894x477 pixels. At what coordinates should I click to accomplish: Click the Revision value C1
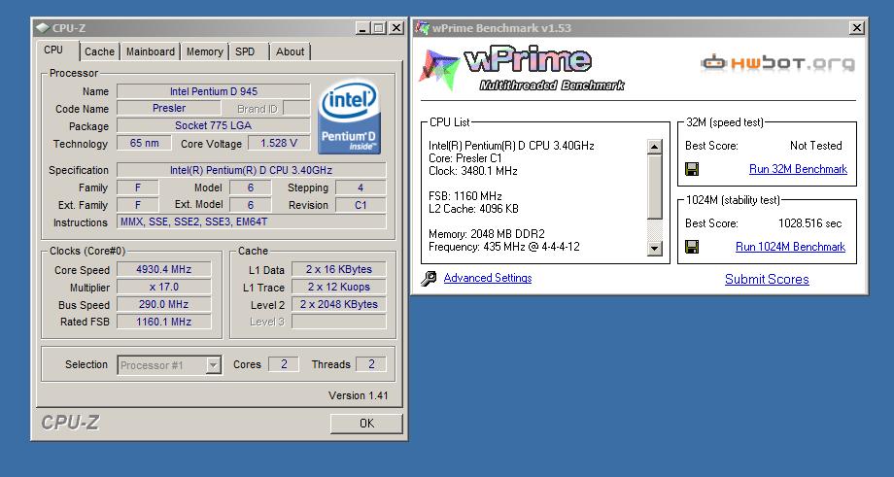361,205
